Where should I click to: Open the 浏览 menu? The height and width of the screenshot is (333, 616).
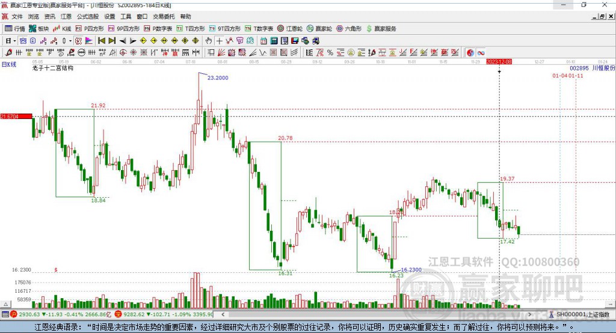(x=34, y=16)
